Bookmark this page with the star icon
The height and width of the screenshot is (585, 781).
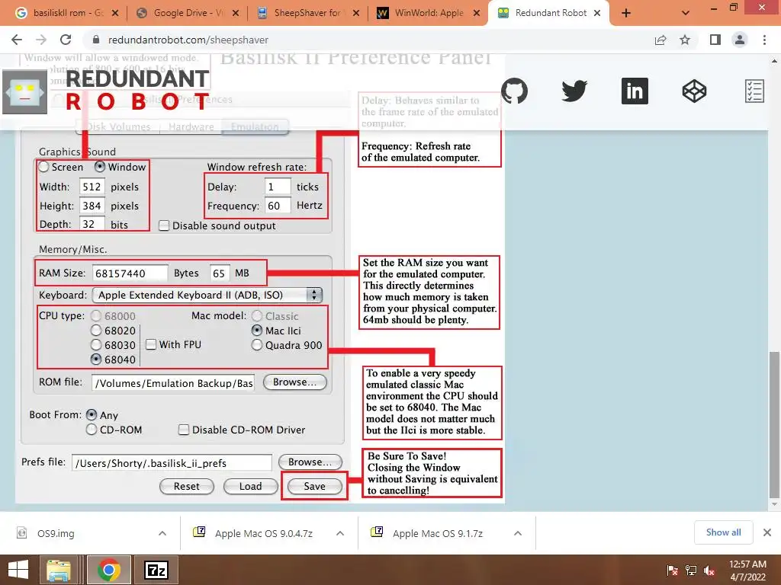coord(686,40)
